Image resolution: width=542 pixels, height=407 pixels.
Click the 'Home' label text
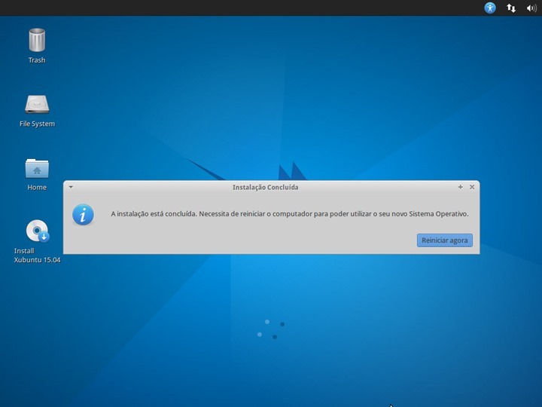click(37, 187)
